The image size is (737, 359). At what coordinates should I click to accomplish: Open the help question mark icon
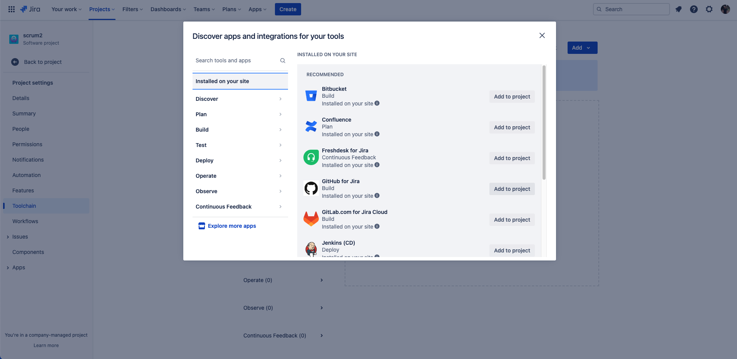(694, 9)
